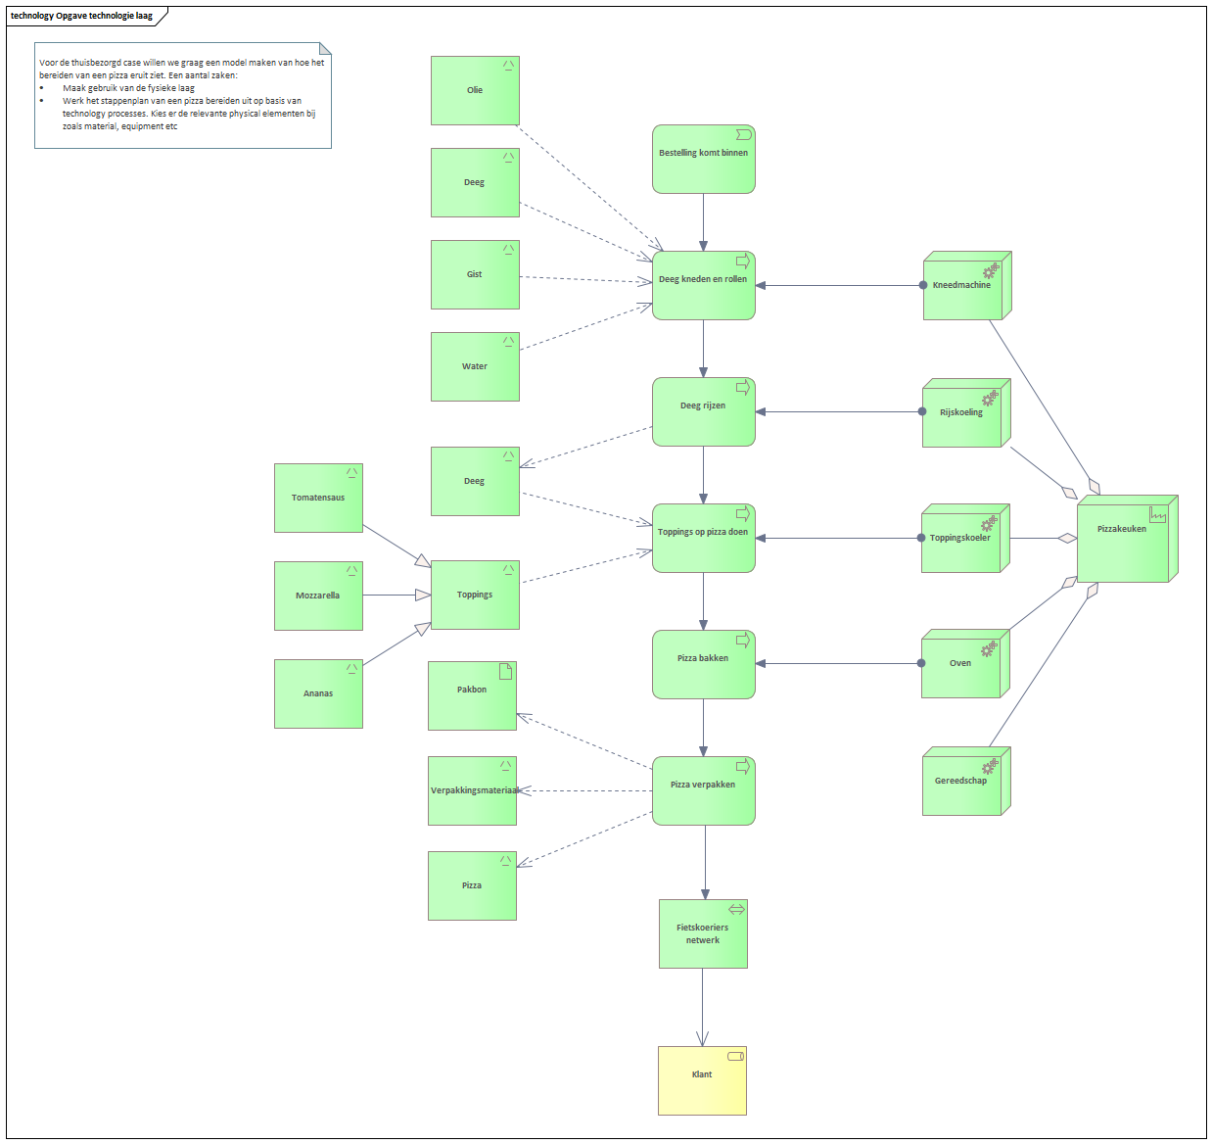Select the Toppingskoeler equipment node
Screen dimensions: 1212x1144
tap(965, 539)
